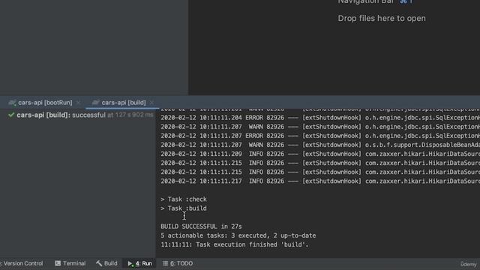This screenshot has height=270, width=480.
Task: Click the 'Drop files here to open' text
Action: tap(382, 18)
